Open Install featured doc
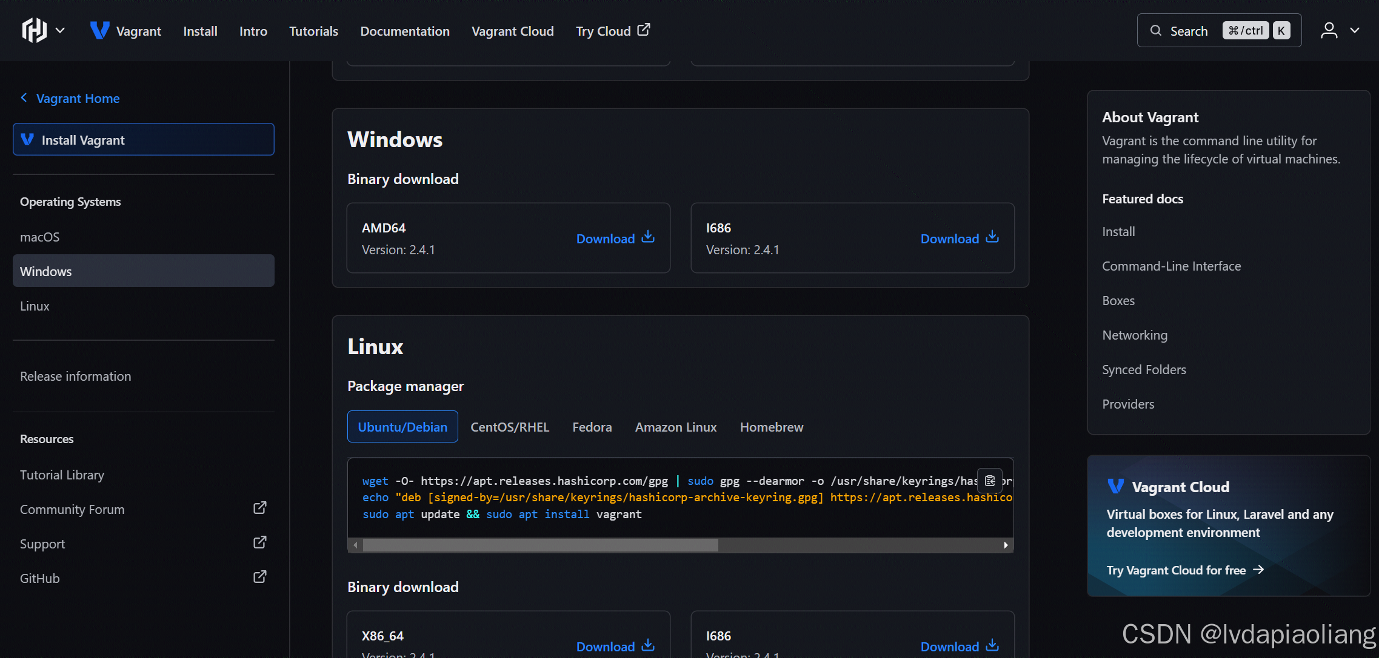The image size is (1379, 658). [1118, 231]
